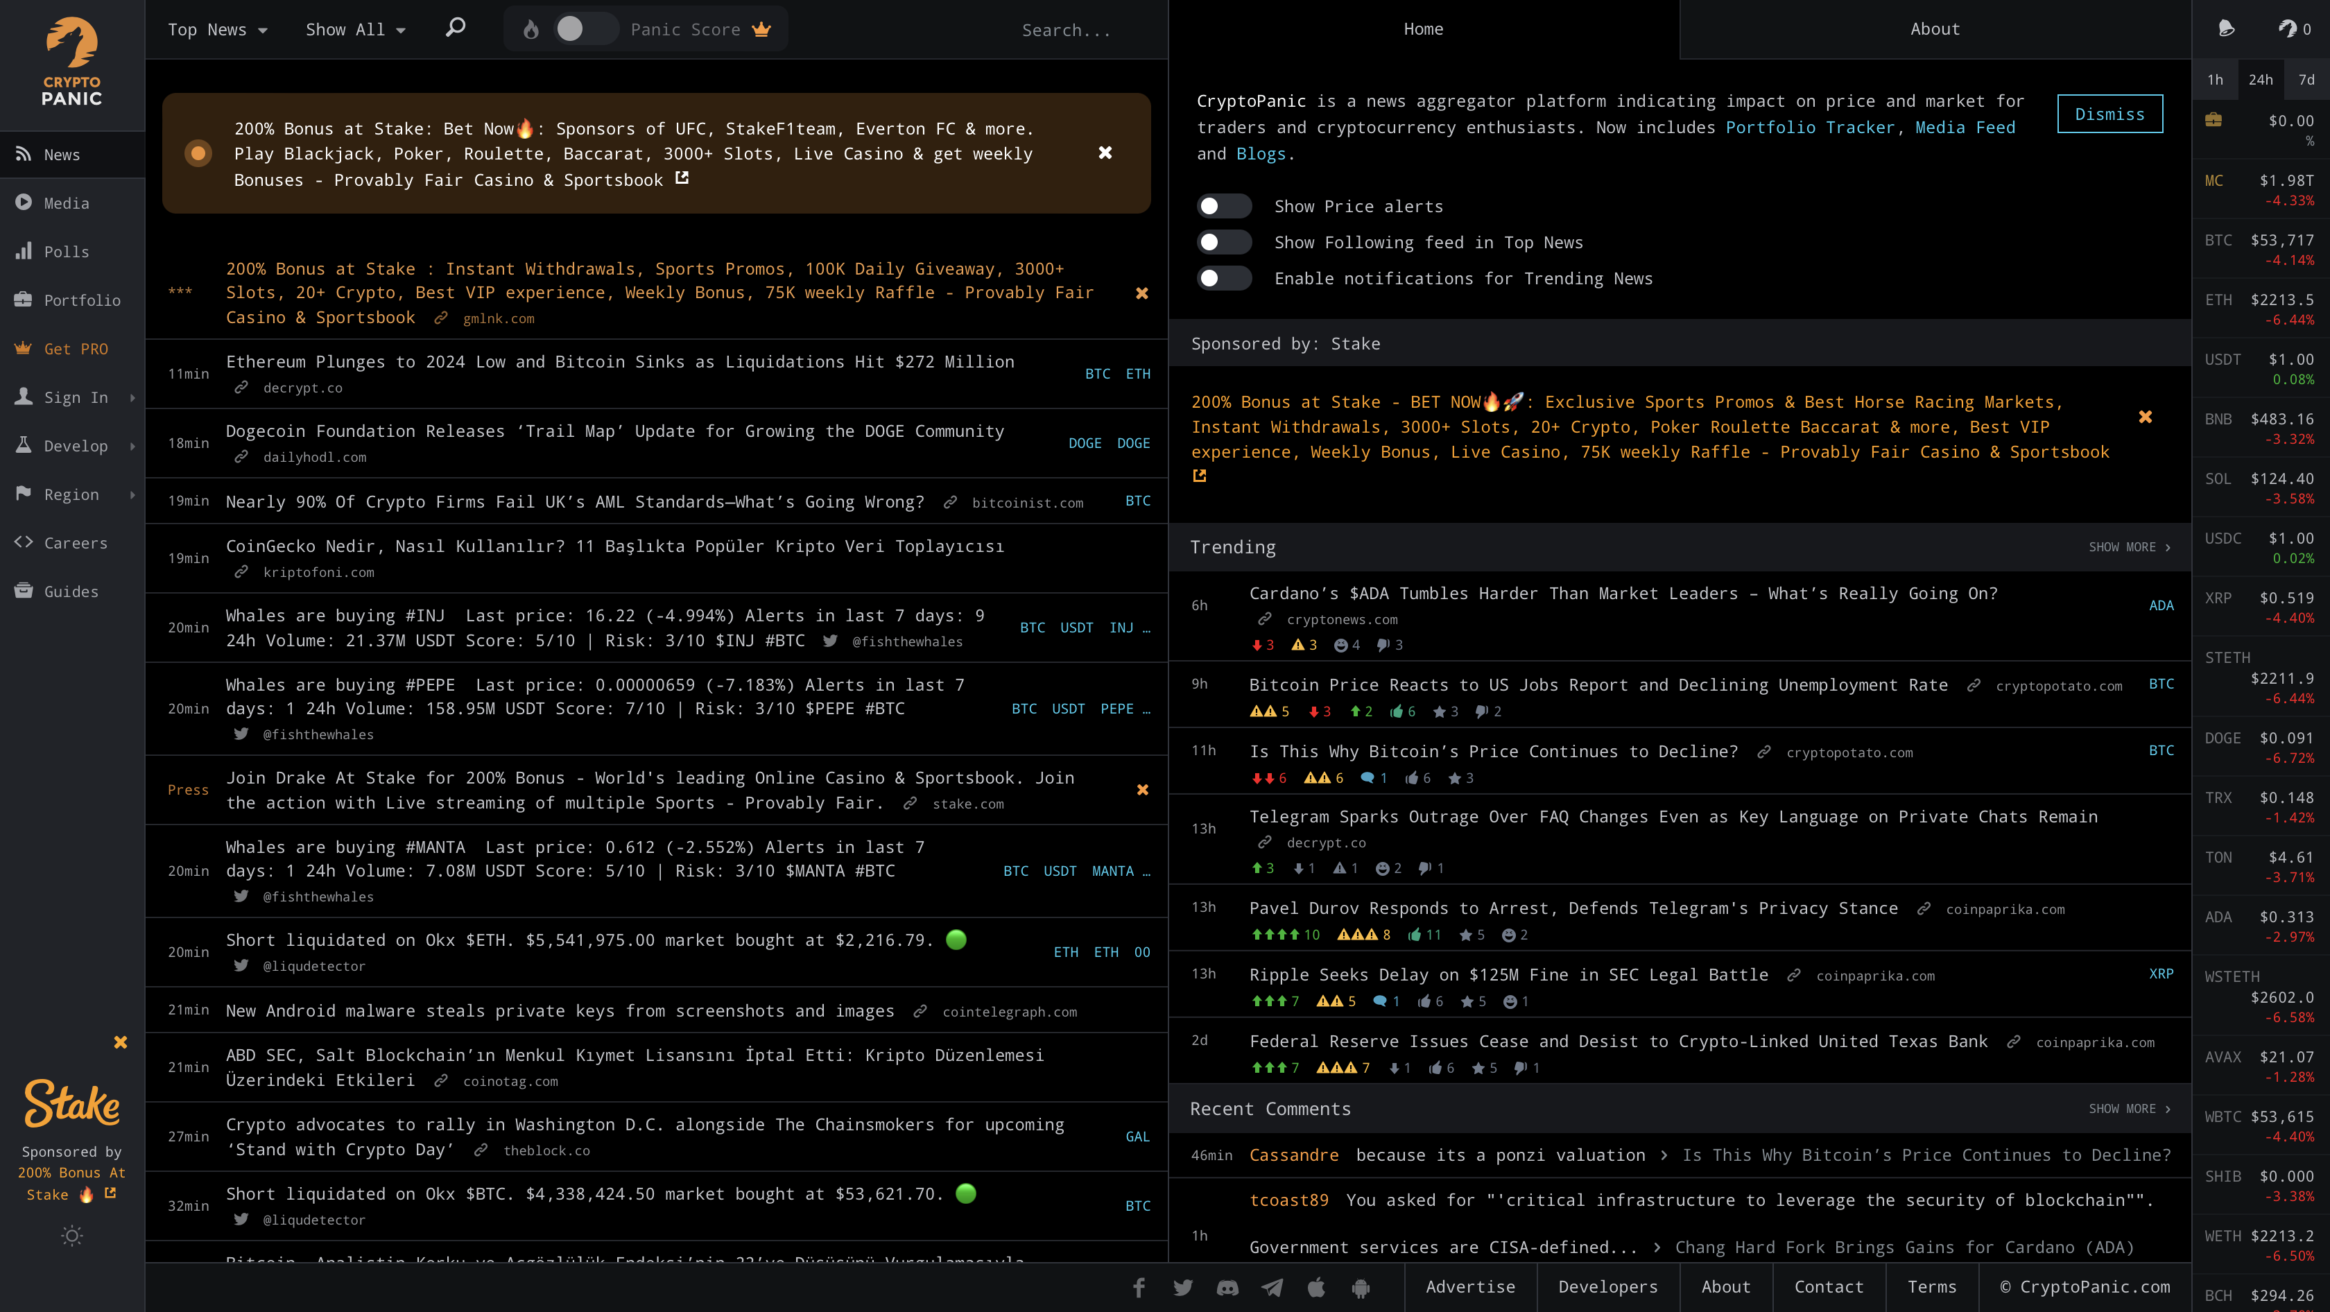Open the Discord footer icon
Image resolution: width=2330 pixels, height=1312 pixels.
point(1227,1288)
